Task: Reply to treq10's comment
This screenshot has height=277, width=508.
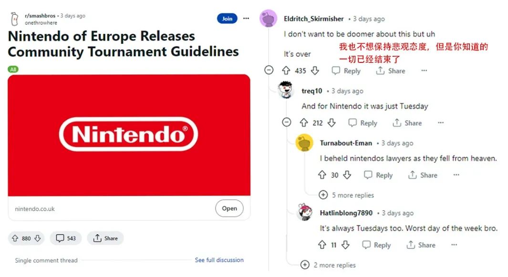Action: [363, 123]
